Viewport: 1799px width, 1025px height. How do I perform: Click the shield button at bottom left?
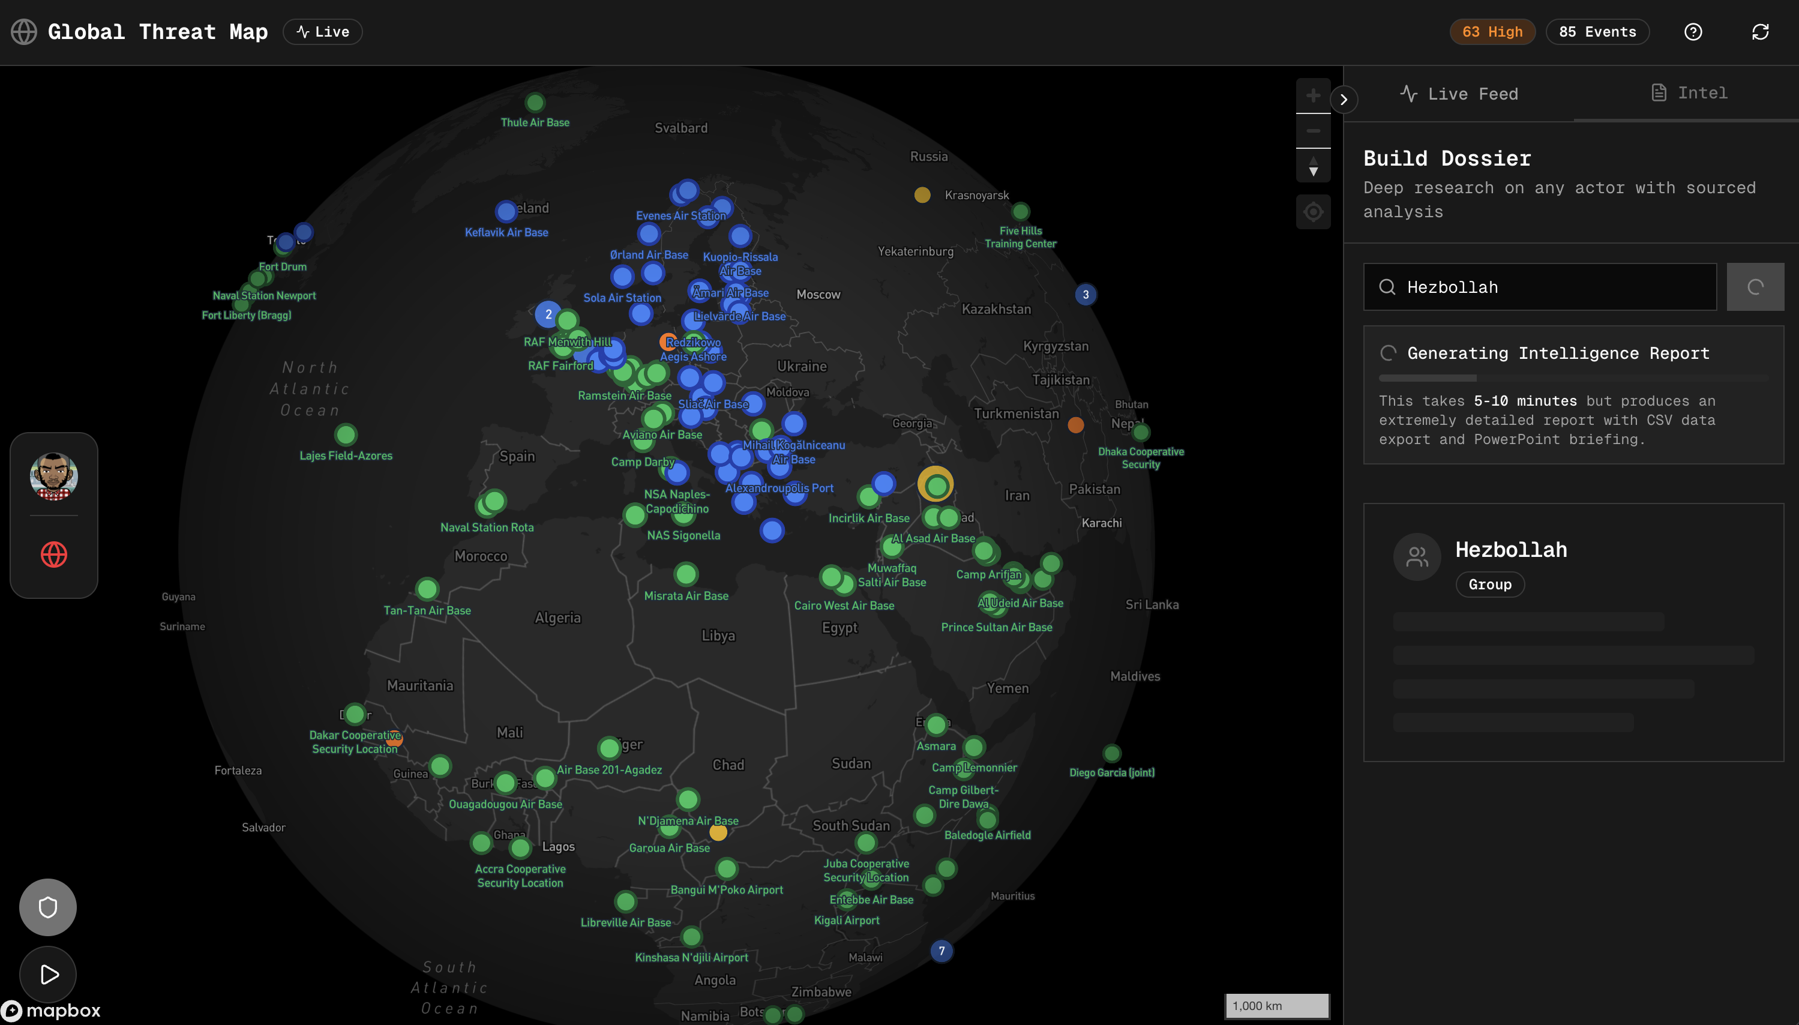click(x=48, y=907)
